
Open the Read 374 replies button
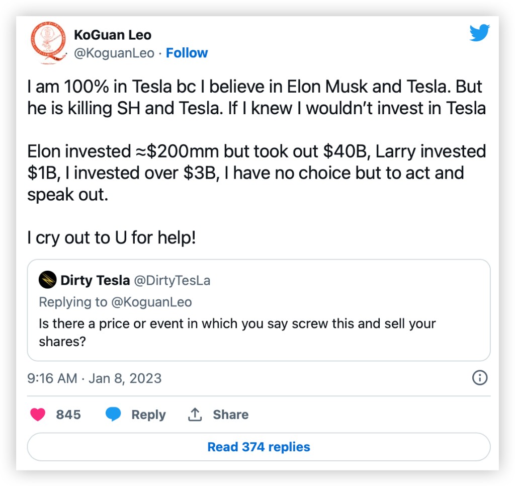coord(259,447)
